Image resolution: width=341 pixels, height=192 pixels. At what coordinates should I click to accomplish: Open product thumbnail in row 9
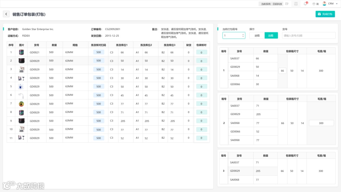pyautogui.click(x=21, y=121)
